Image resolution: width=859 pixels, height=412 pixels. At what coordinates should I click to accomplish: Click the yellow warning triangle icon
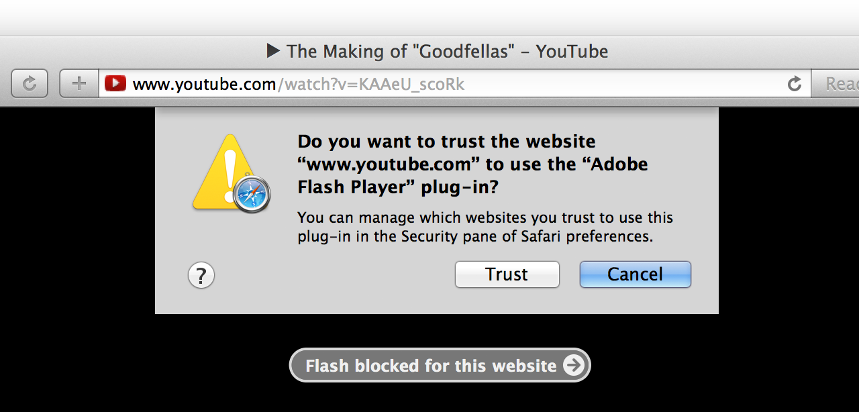(x=223, y=172)
